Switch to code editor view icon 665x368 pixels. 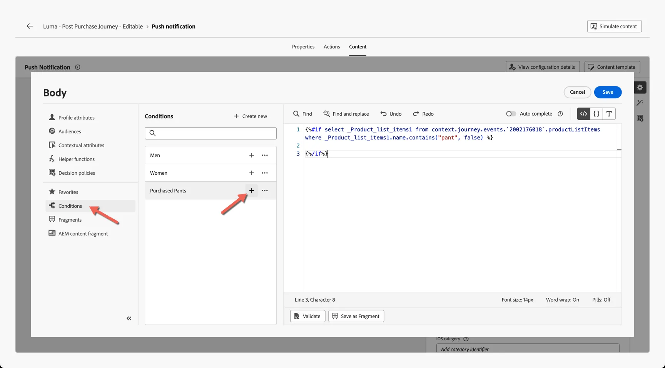583,114
